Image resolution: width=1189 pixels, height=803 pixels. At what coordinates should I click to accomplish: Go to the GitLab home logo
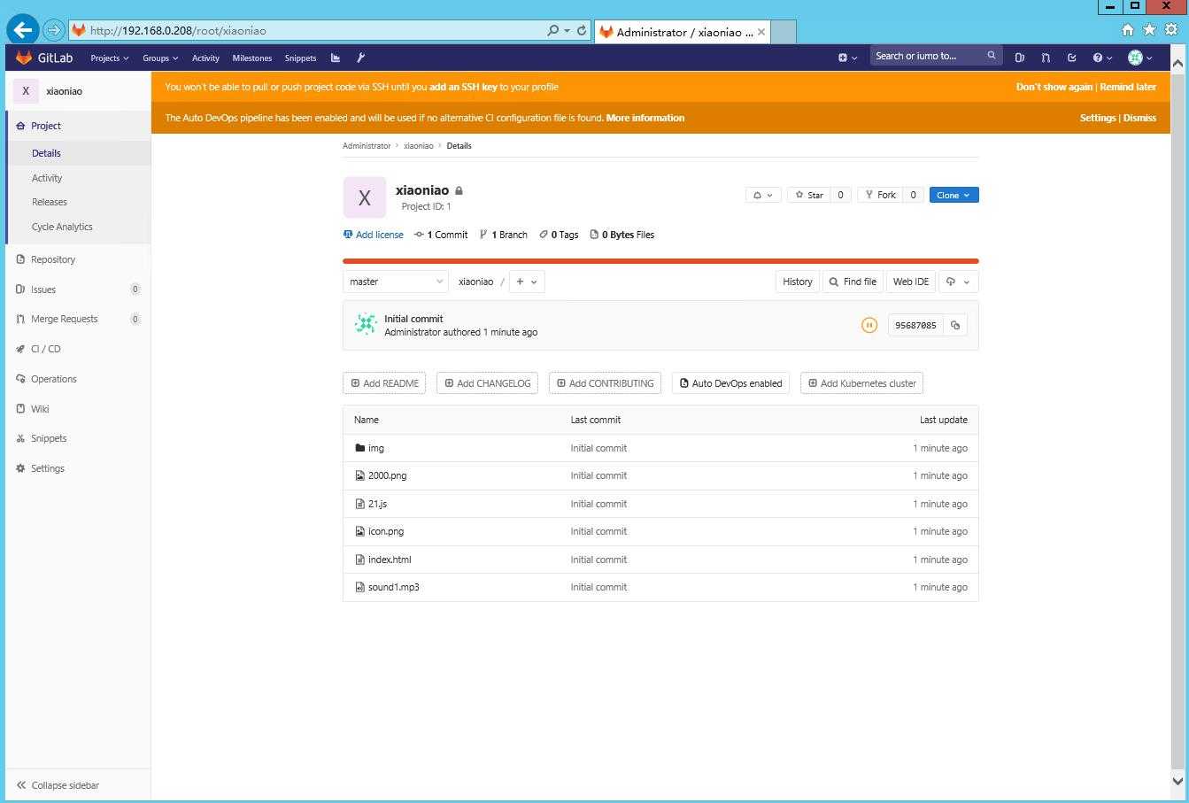[x=44, y=58]
